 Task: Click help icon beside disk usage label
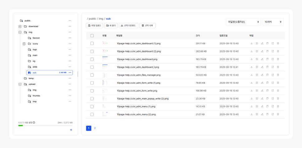(34, 122)
